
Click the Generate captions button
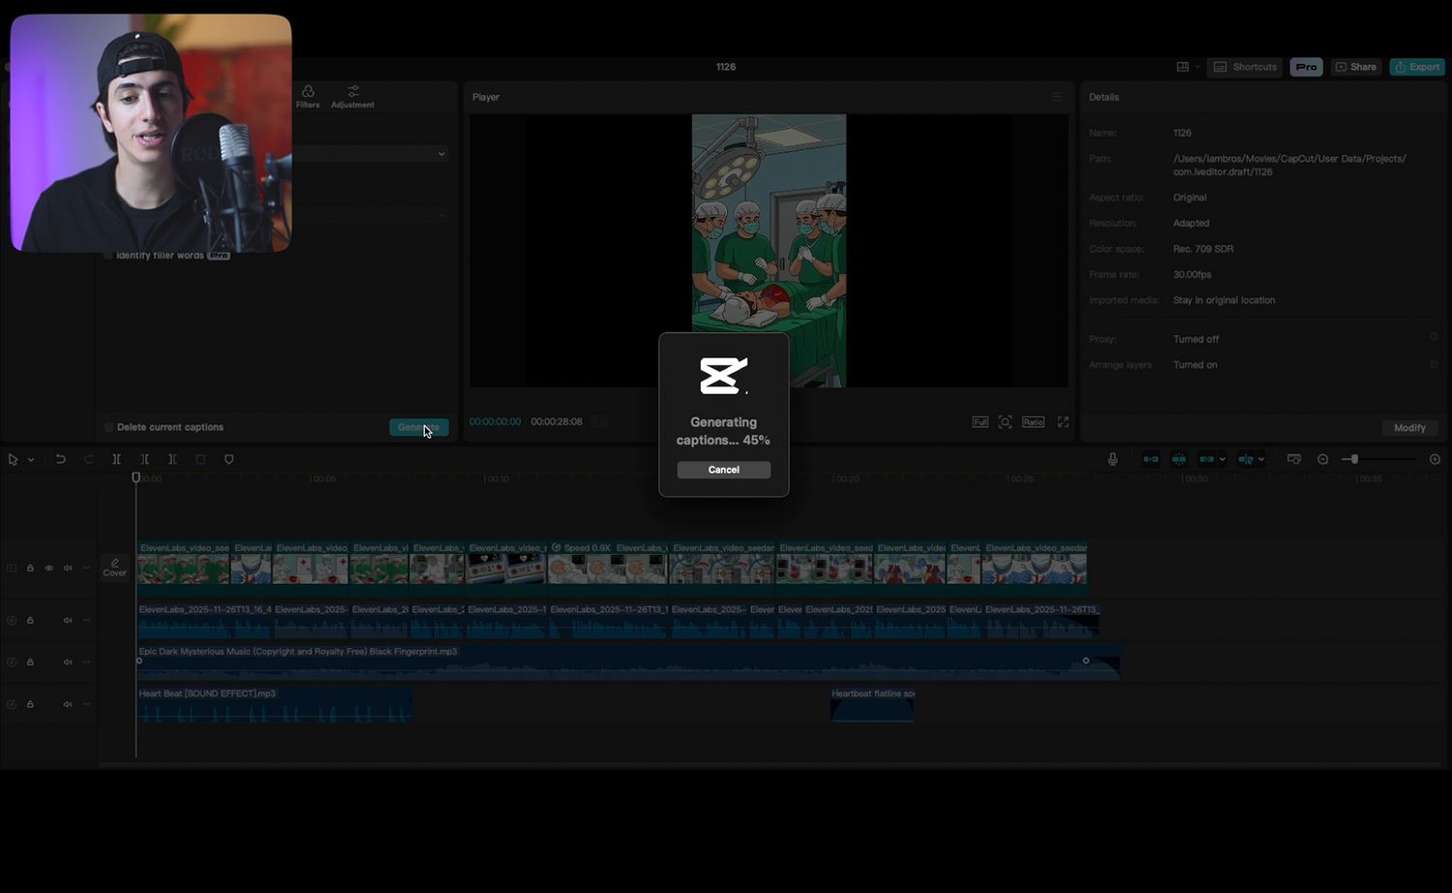[418, 427]
